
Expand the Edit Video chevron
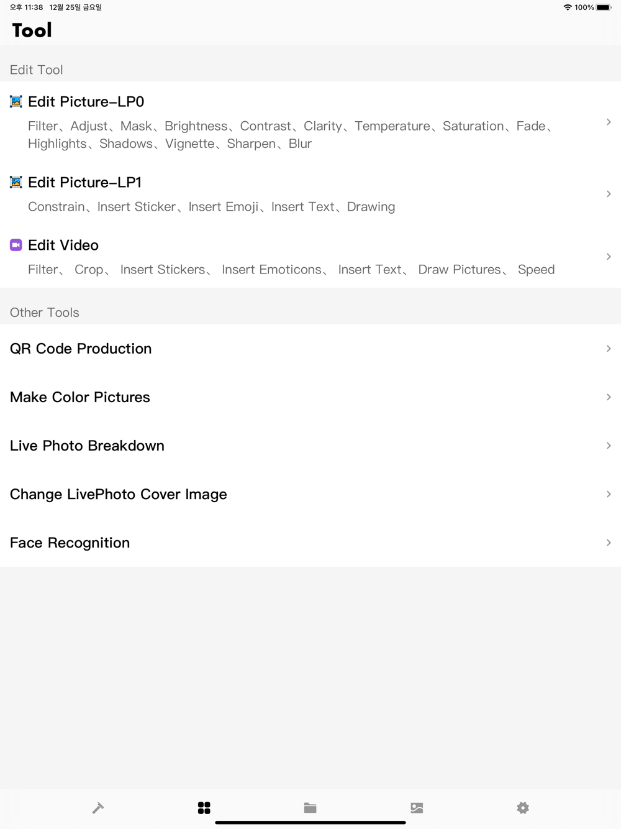coord(609,257)
